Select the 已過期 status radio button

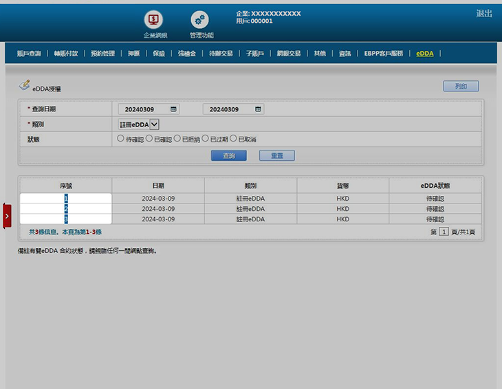click(206, 139)
